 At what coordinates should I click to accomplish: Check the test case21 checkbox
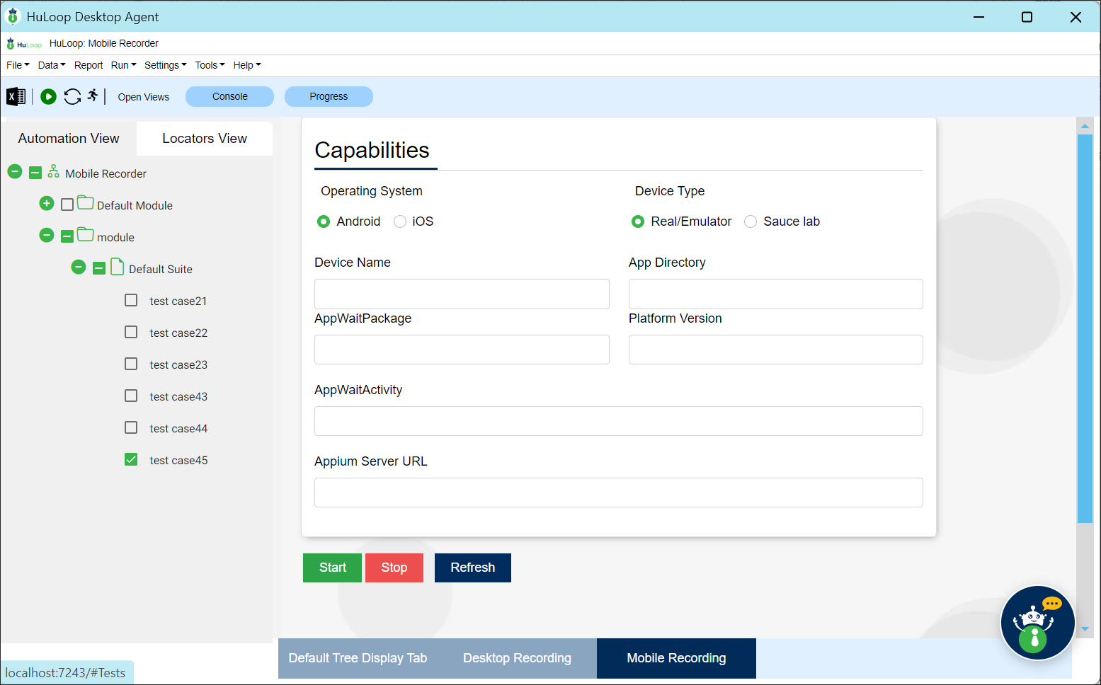(x=131, y=300)
